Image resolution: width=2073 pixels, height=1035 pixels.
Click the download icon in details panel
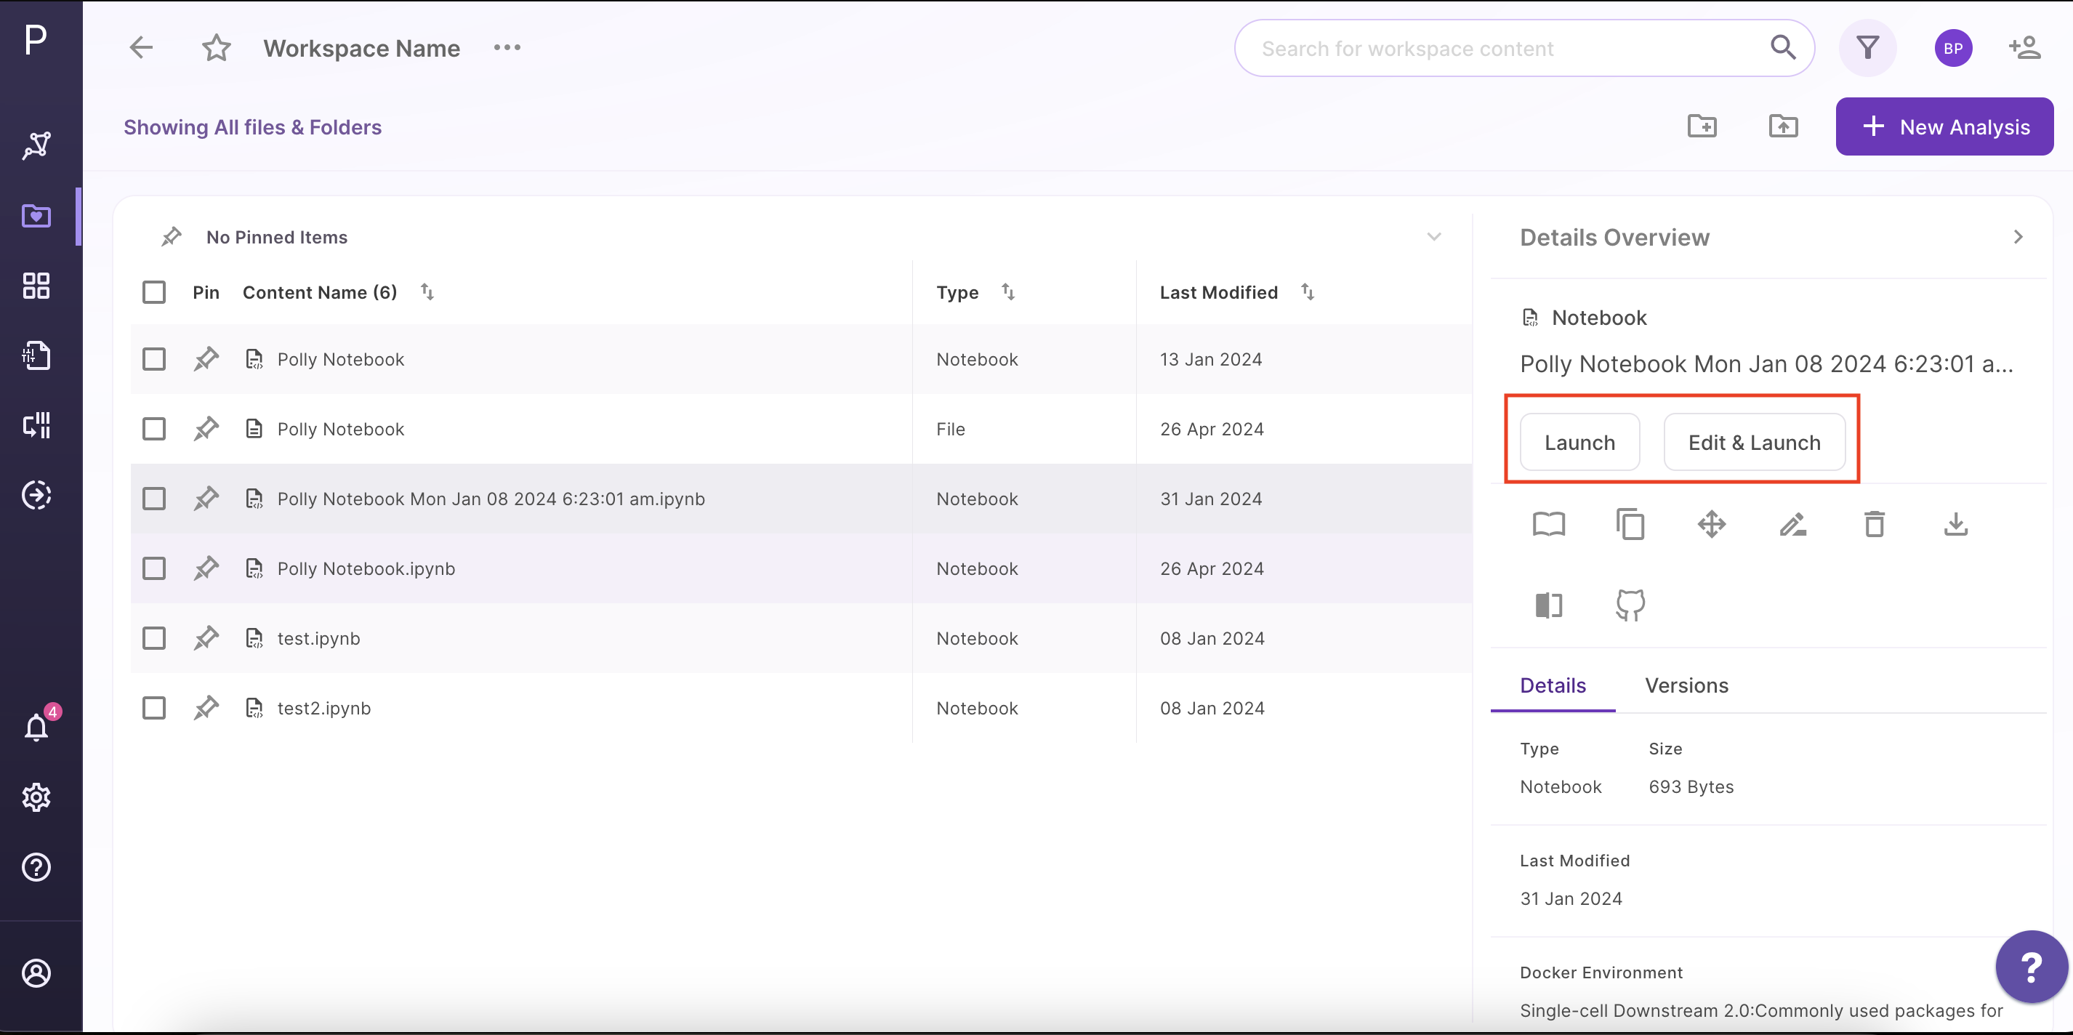[1955, 525]
